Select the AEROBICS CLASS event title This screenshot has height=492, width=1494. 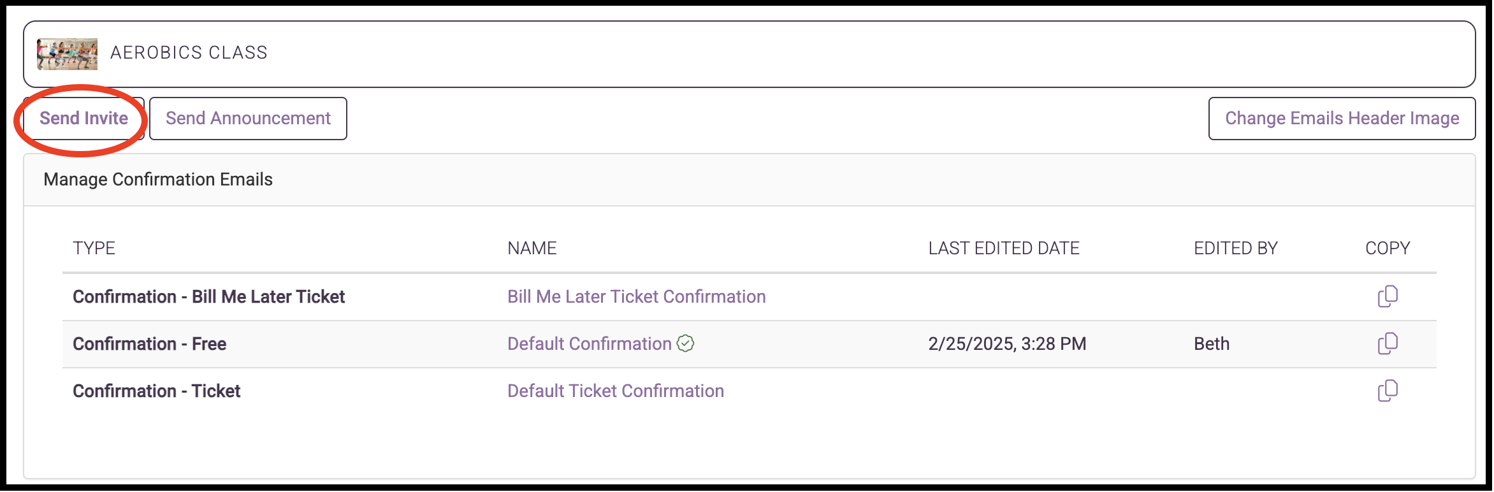tap(189, 53)
